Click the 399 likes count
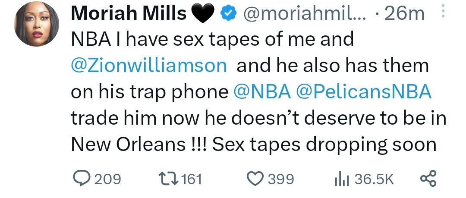This screenshot has height=198, width=466. (x=281, y=179)
